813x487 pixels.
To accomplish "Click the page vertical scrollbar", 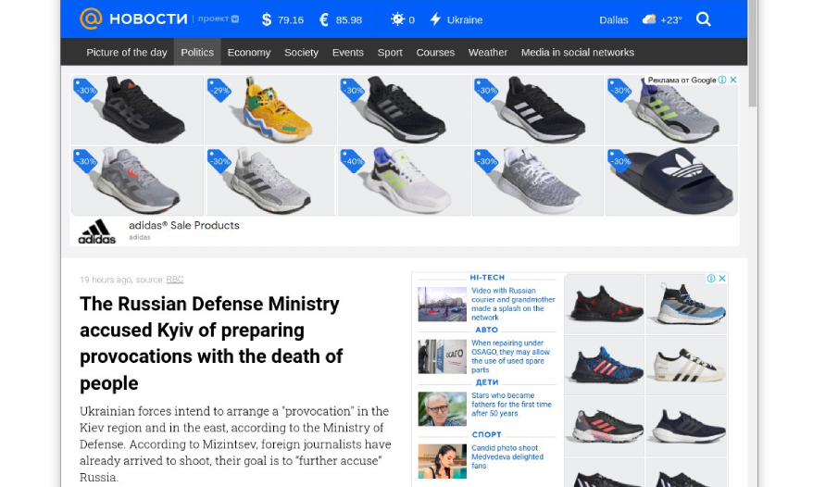I will coord(753,56).
